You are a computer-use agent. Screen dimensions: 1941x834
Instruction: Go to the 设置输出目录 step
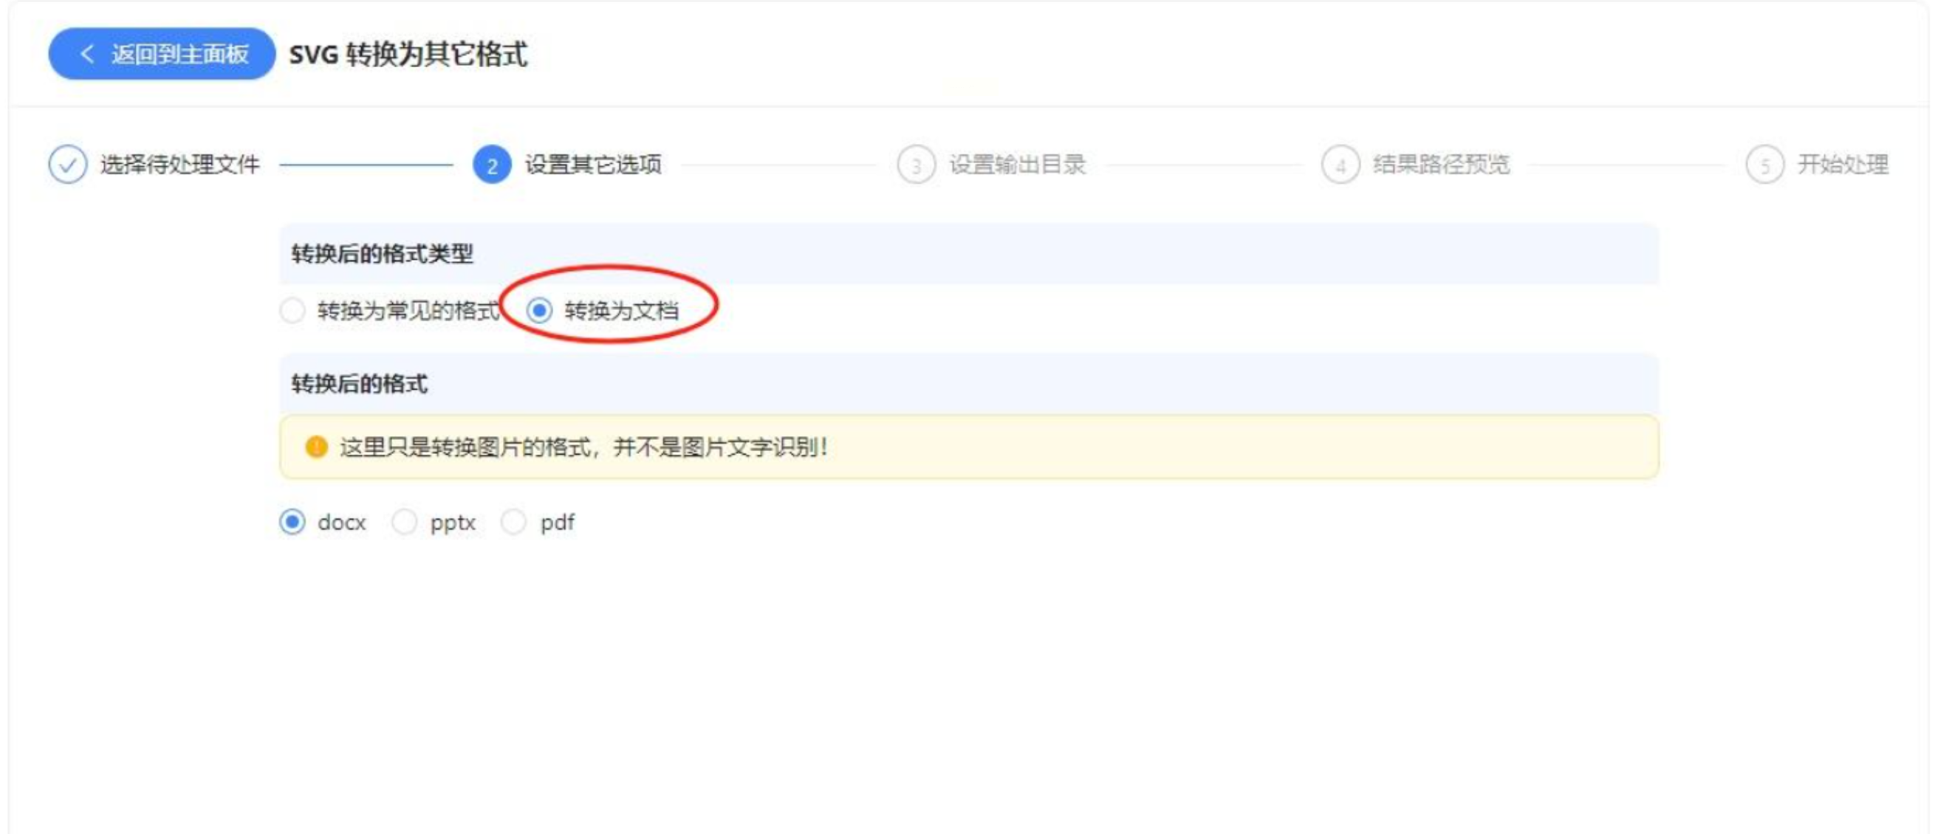tap(1017, 164)
